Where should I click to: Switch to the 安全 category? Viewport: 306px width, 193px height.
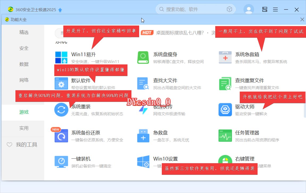(x=24, y=48)
